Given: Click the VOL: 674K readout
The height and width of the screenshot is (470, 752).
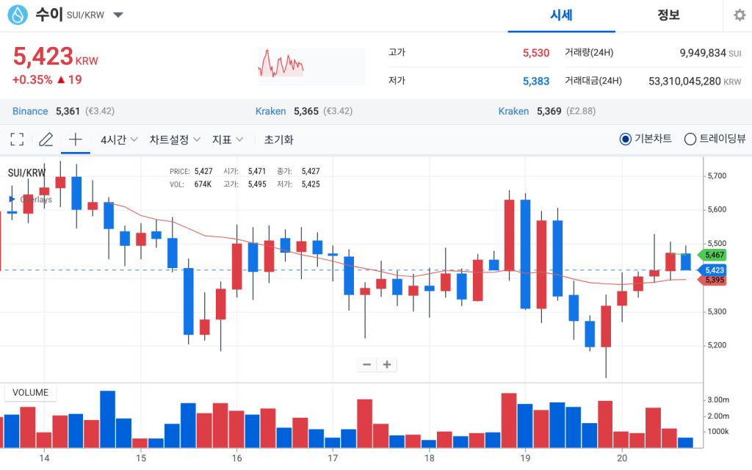Looking at the screenshot, I should click(190, 184).
